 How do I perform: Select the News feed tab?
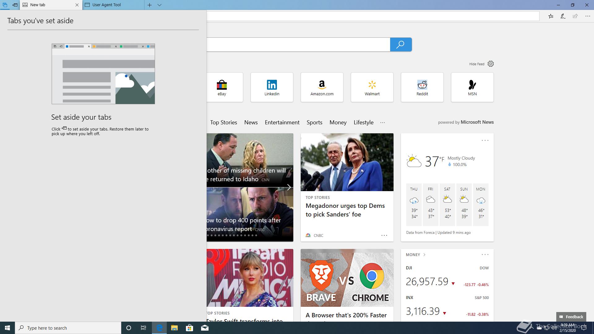coord(251,122)
